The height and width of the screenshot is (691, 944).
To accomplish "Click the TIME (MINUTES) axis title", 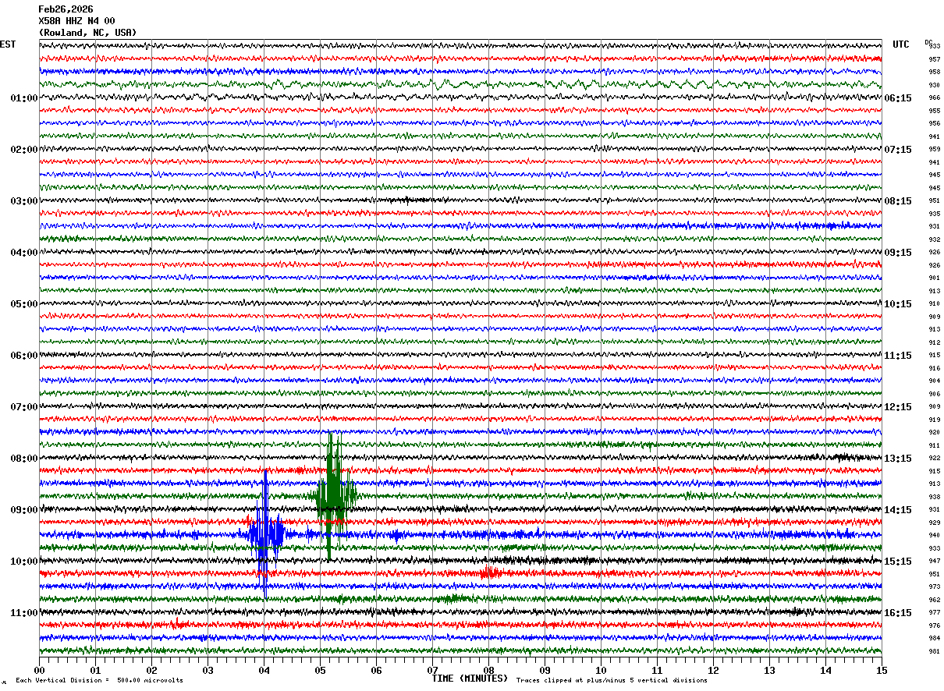I will [x=470, y=679].
